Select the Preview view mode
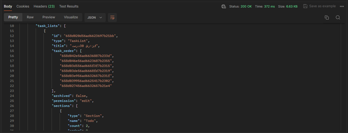The image size is (348, 133). coord(49,17)
